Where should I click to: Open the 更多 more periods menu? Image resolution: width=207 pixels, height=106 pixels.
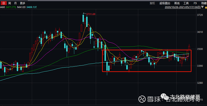pos(23,3)
